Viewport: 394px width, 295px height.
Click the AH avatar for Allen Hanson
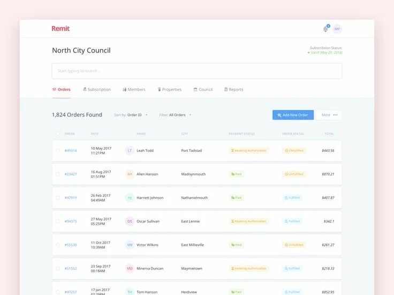click(x=130, y=174)
